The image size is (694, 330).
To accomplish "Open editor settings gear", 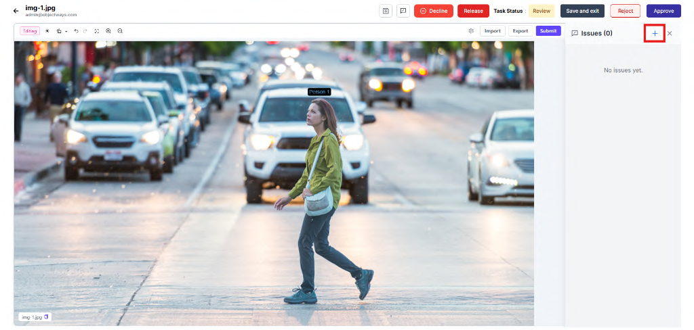I will pos(471,31).
